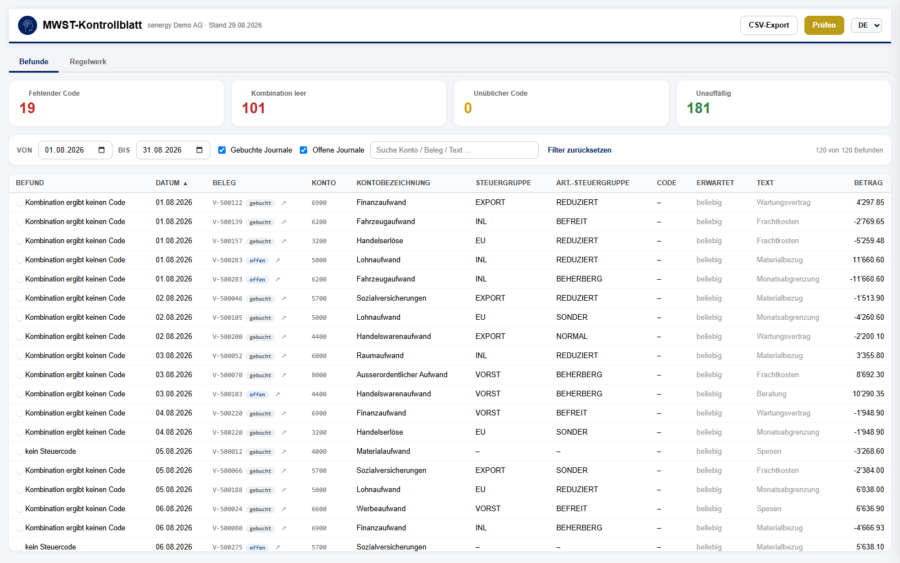Open voucher V-500122 via its arrow icon
This screenshot has height=563, width=900.
pyautogui.click(x=283, y=203)
